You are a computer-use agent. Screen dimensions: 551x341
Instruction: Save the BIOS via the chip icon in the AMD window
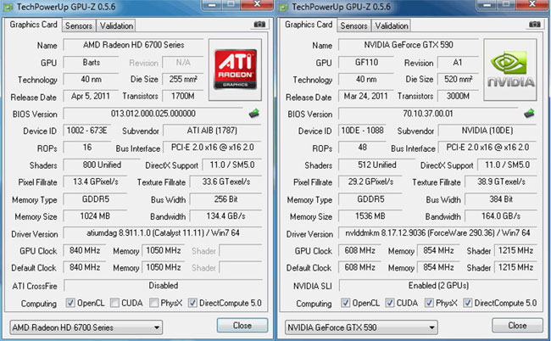tap(254, 113)
